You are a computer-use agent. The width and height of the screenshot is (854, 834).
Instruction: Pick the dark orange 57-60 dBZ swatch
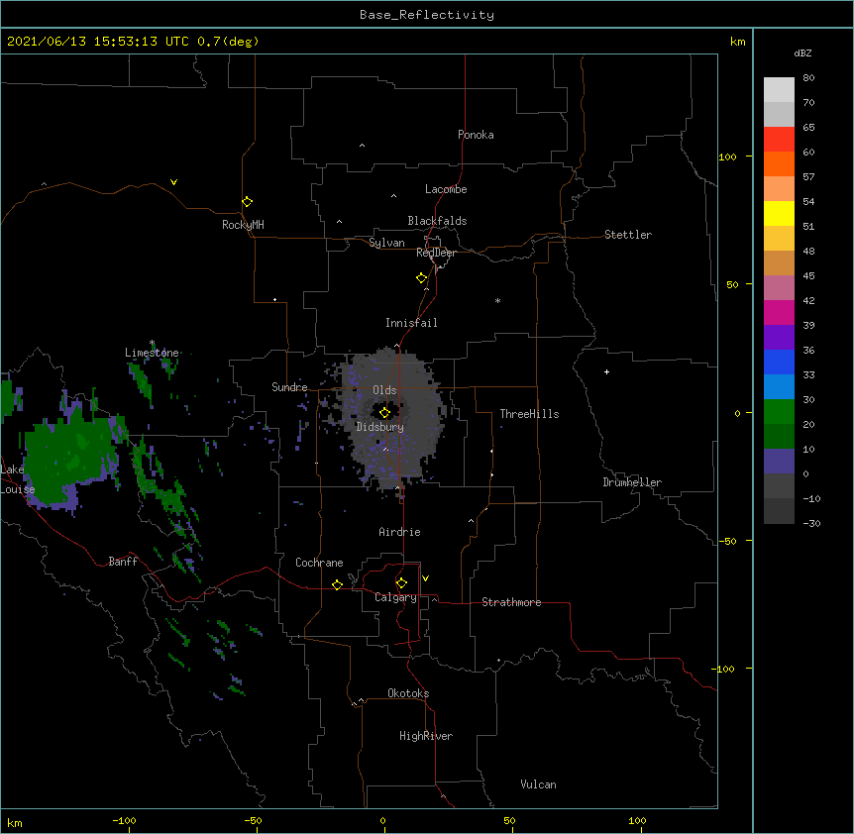tap(779, 163)
